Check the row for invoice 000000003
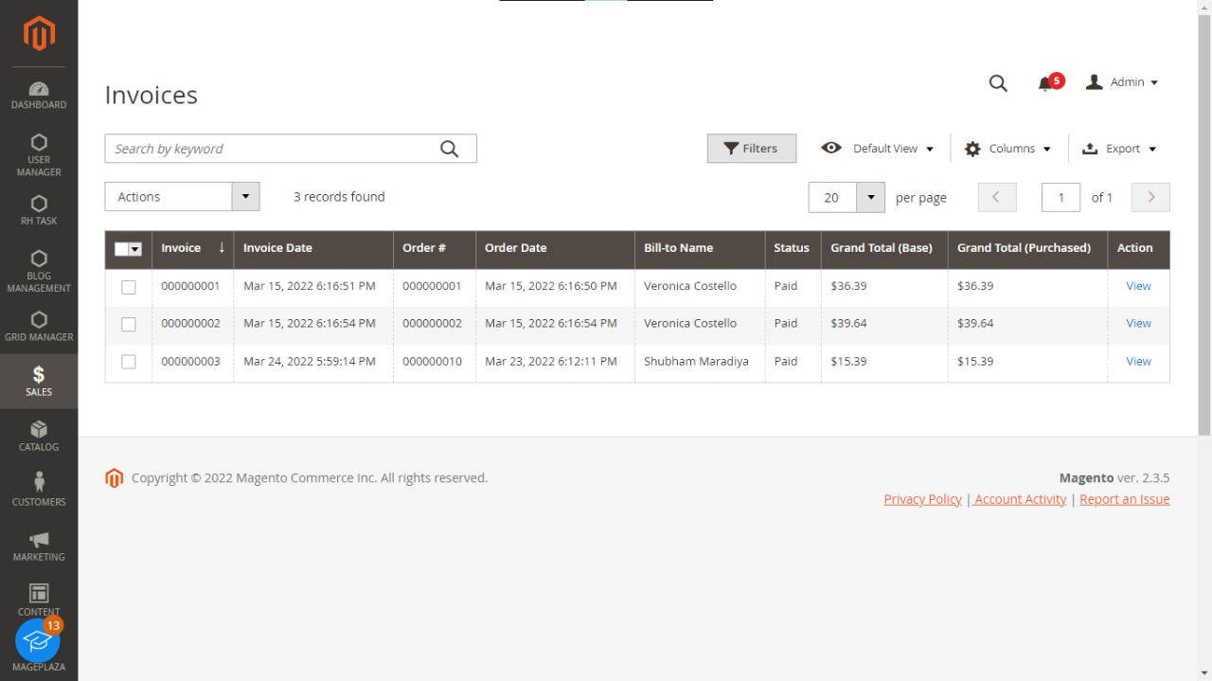The height and width of the screenshot is (681, 1212). tap(129, 362)
